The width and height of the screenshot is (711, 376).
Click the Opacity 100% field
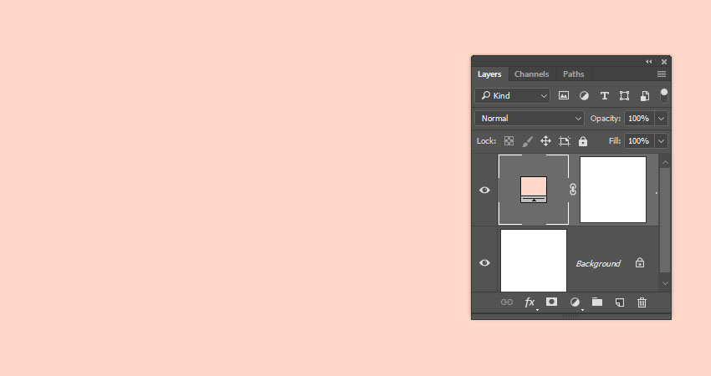tap(639, 119)
